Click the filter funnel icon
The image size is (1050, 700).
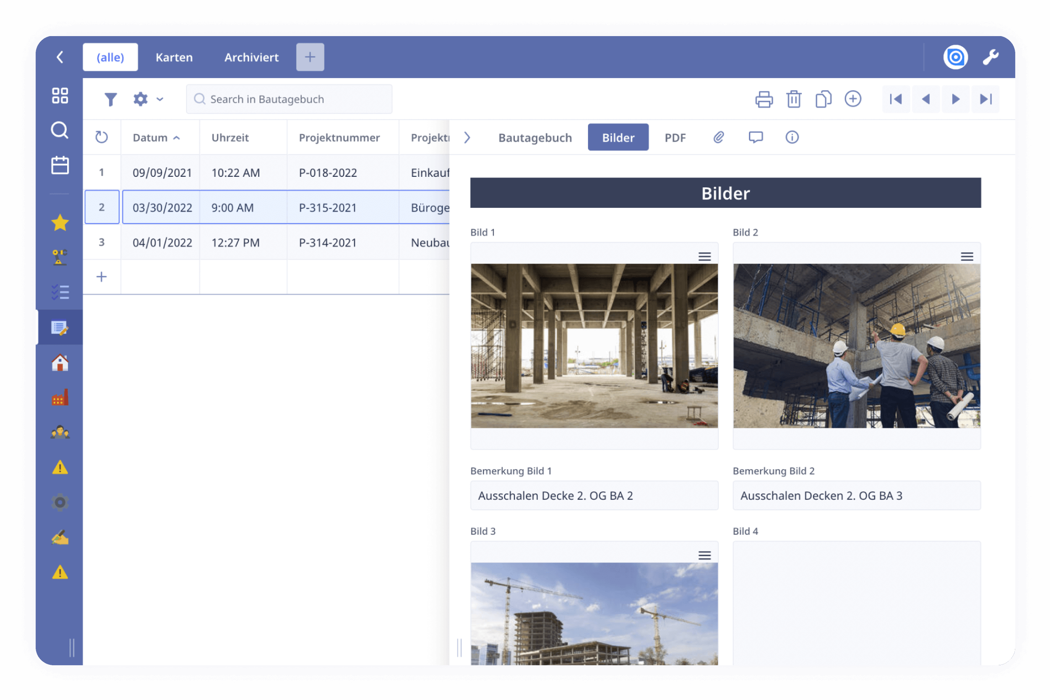[111, 99]
